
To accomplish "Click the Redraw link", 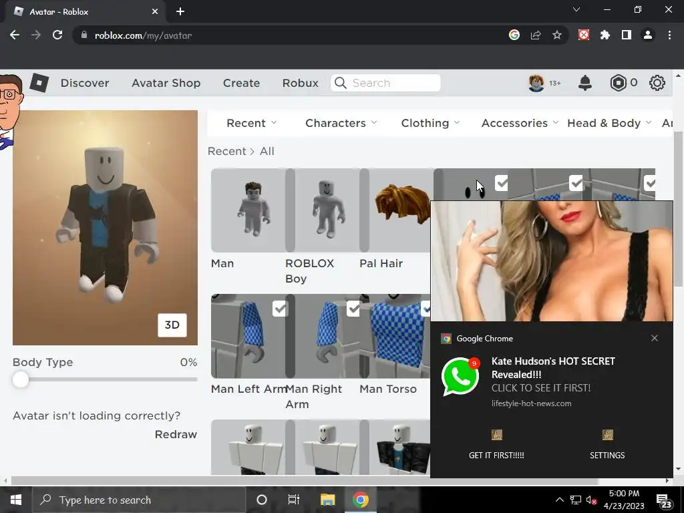I will click(176, 434).
